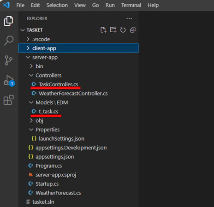Open the File menu
214x207 pixels.
(x=20, y=5)
